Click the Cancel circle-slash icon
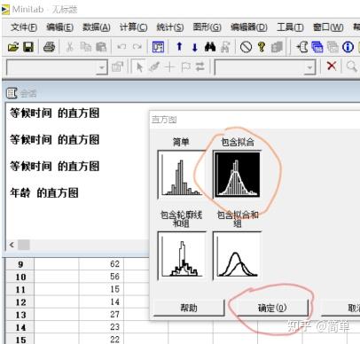Image resolution: width=360 pixels, height=344 pixels. point(246,47)
